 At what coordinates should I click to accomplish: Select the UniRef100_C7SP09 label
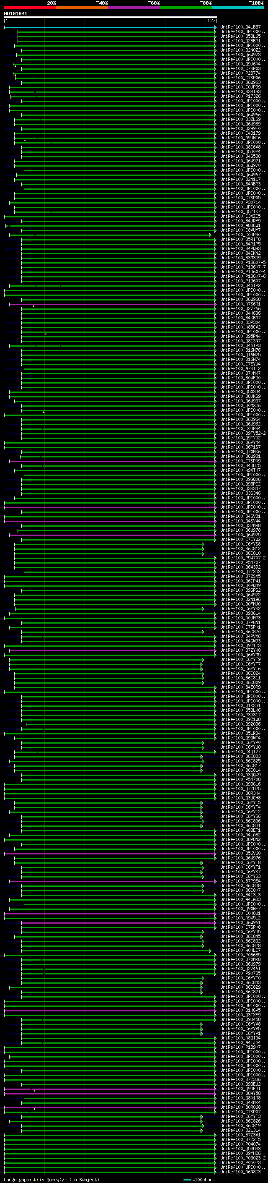tap(240, 461)
